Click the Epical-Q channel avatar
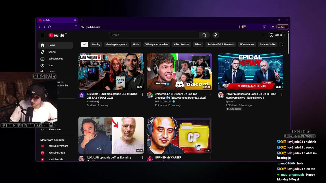The height and width of the screenshot is (183, 326). (x=221, y=95)
